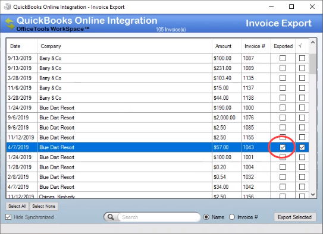Click the search magnifier icon
The image size is (323, 234).
tap(111, 217)
